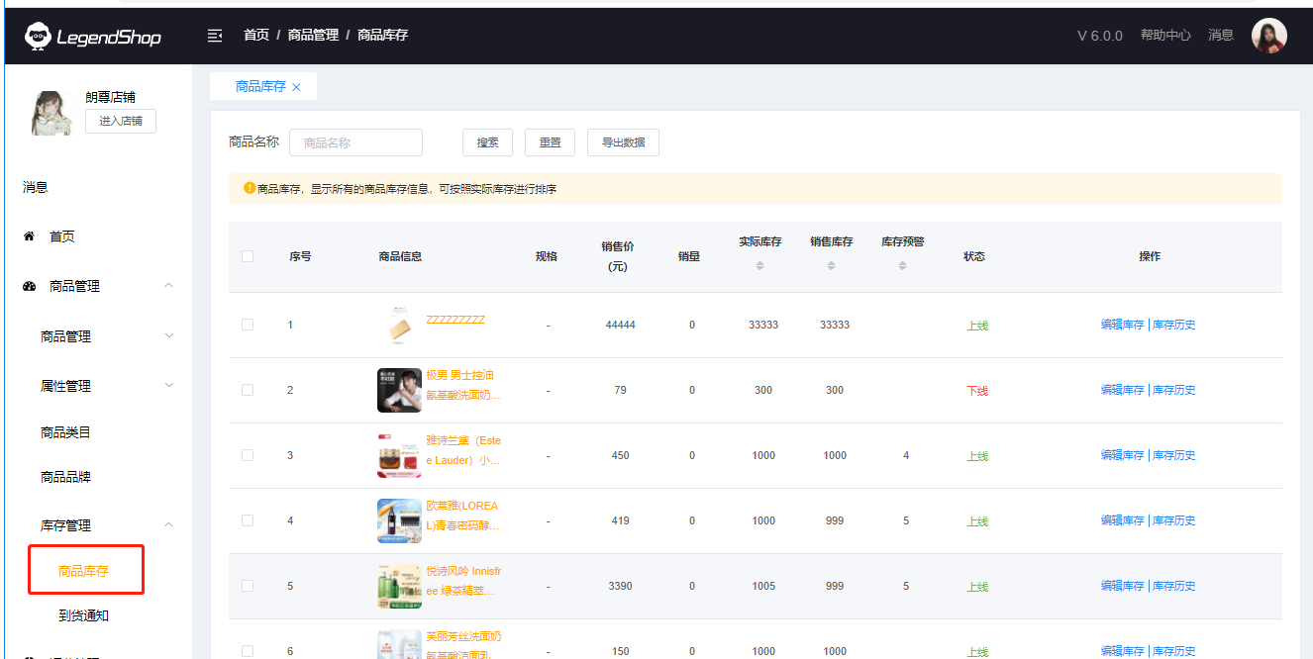This screenshot has height=659, width=1313.
Task: Open 到货通知 in the sidebar
Action: [83, 615]
